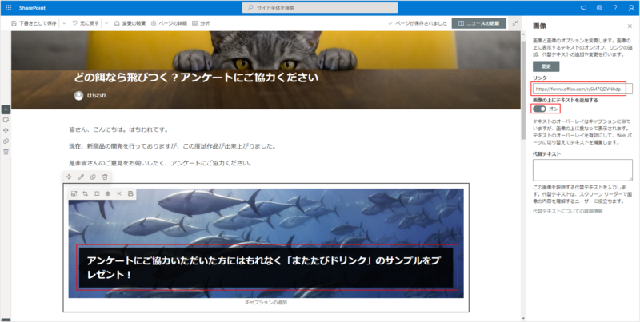This screenshot has width=640, height=322.
Task: Open 分析 in the command bar
Action: (200, 23)
